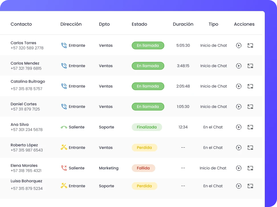Sort by Duración column header
This screenshot has width=277, height=207.
(183, 24)
